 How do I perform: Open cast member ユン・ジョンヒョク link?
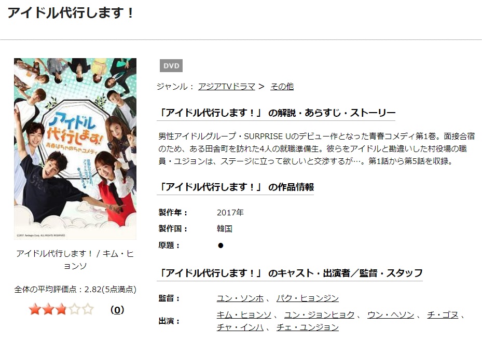(319, 315)
